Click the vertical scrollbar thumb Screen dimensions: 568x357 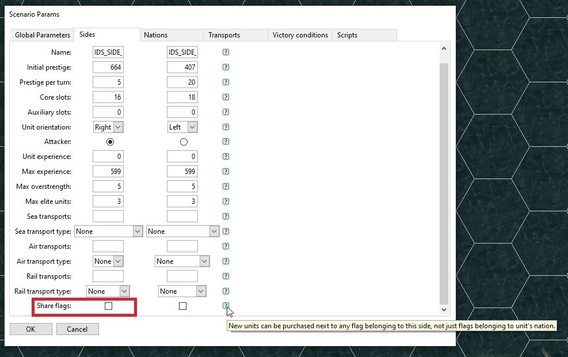point(444,184)
